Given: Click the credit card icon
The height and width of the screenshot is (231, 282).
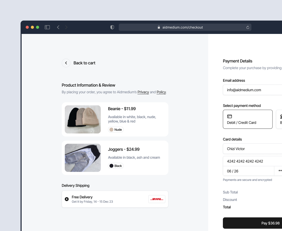Looking at the screenshot, I should pyautogui.click(x=230, y=116).
